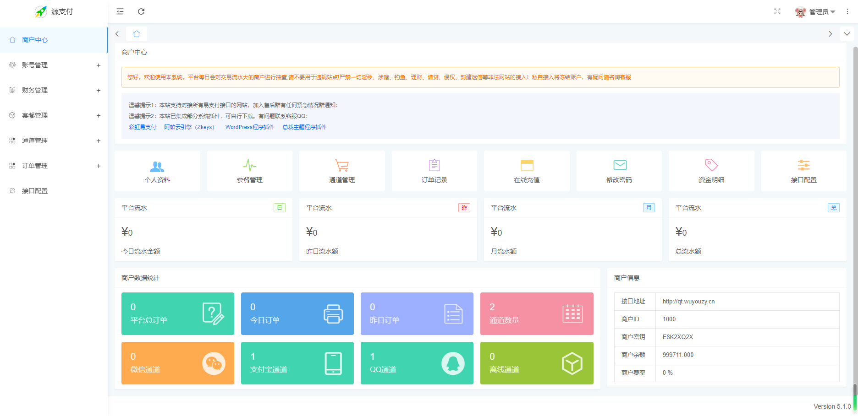Select the interface URL http://qt.wuyouzy.cn
The height and width of the screenshot is (416, 858).
(x=688, y=302)
